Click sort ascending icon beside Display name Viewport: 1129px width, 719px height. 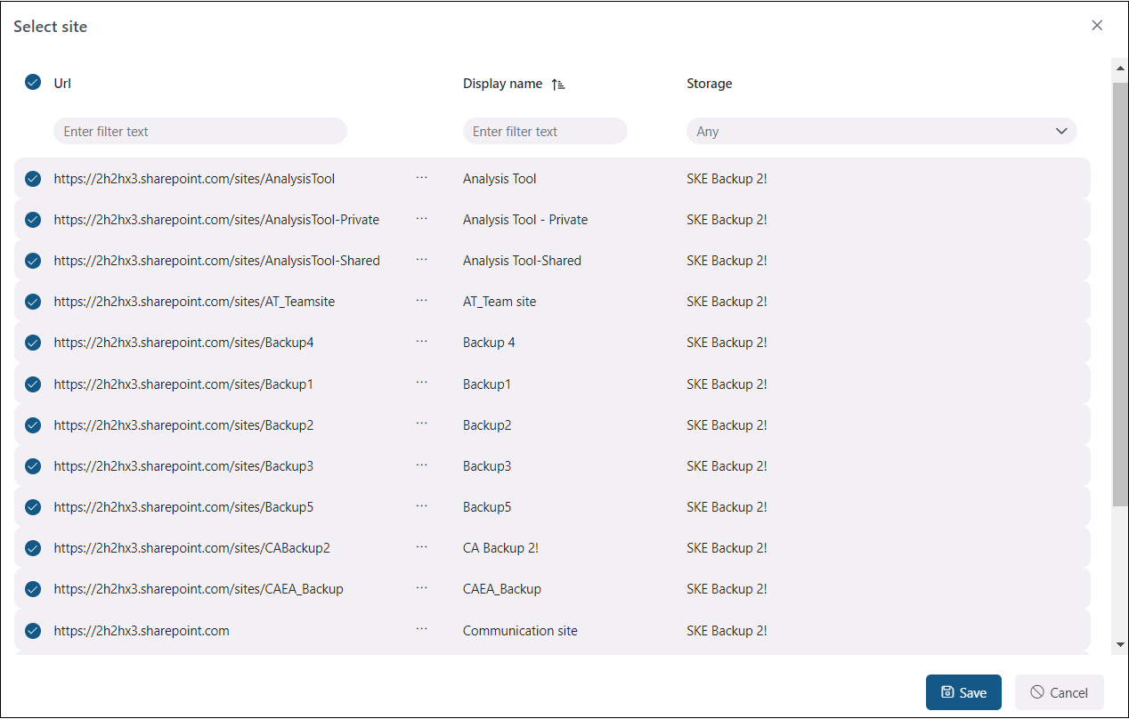558,84
